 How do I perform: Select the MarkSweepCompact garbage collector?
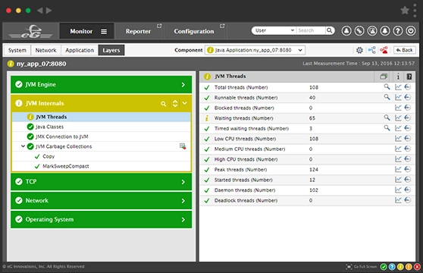(102, 166)
